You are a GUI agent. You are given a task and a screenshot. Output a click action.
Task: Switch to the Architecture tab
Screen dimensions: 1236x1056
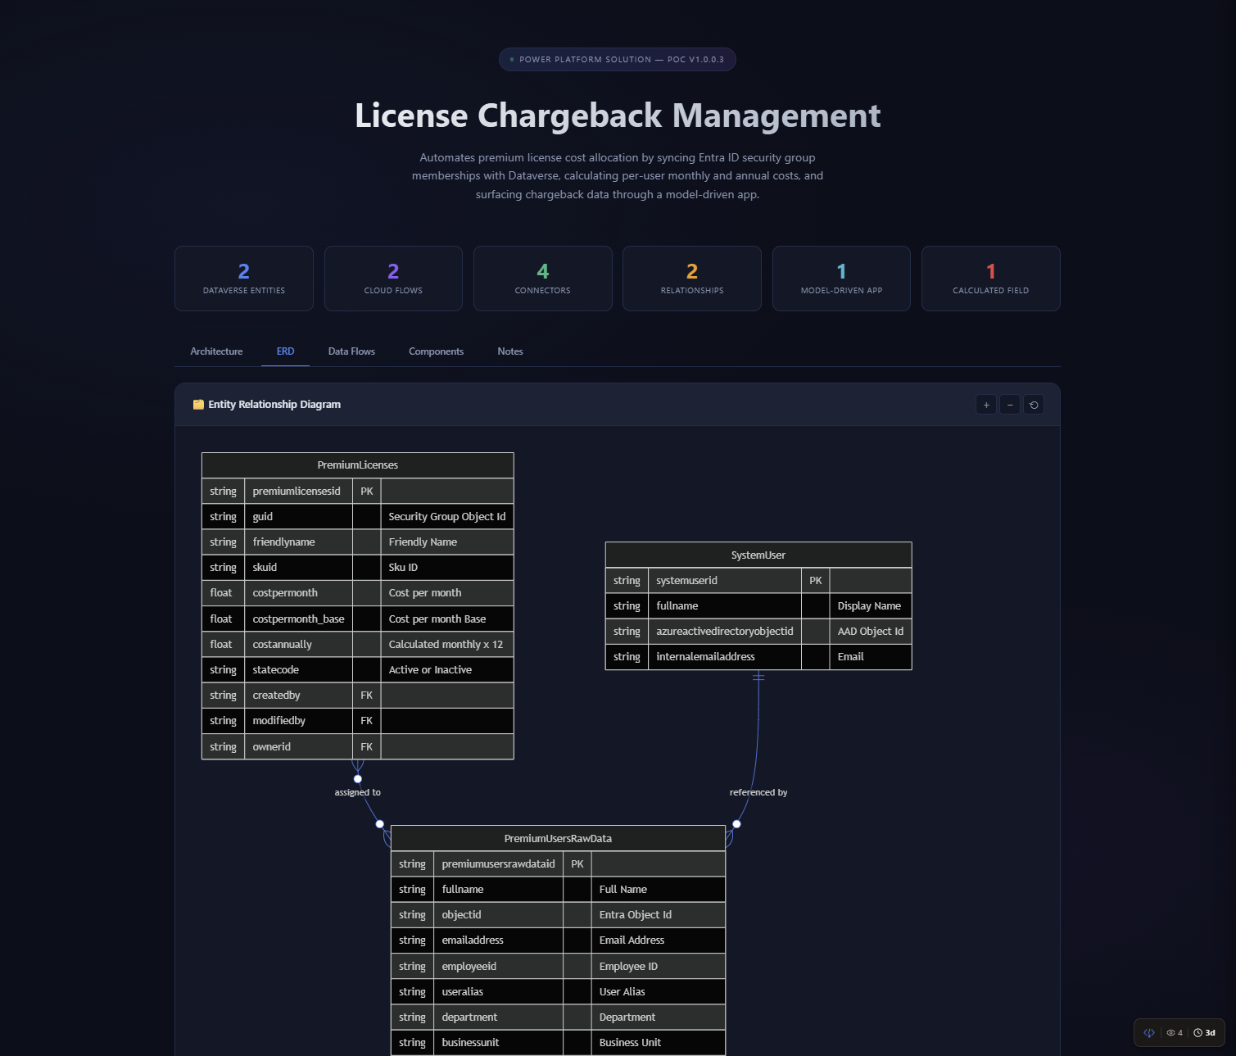pyautogui.click(x=215, y=351)
